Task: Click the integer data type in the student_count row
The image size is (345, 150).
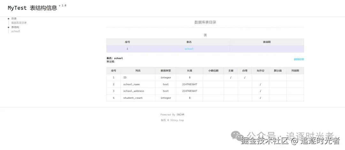Action: click(x=166, y=98)
